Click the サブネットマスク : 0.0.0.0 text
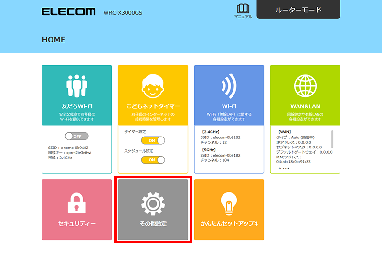 click(299, 148)
